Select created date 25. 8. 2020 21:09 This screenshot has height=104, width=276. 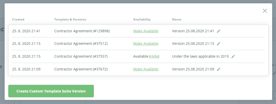(x=26, y=69)
